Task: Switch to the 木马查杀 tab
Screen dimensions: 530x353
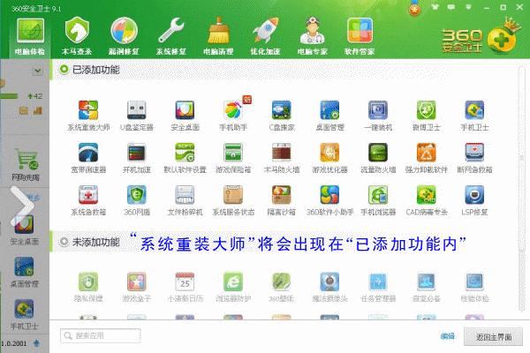Action: pos(80,35)
